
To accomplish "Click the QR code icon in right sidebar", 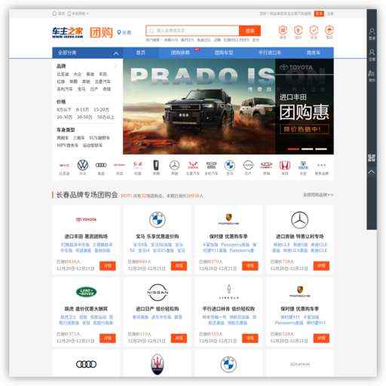I will coord(372,158).
